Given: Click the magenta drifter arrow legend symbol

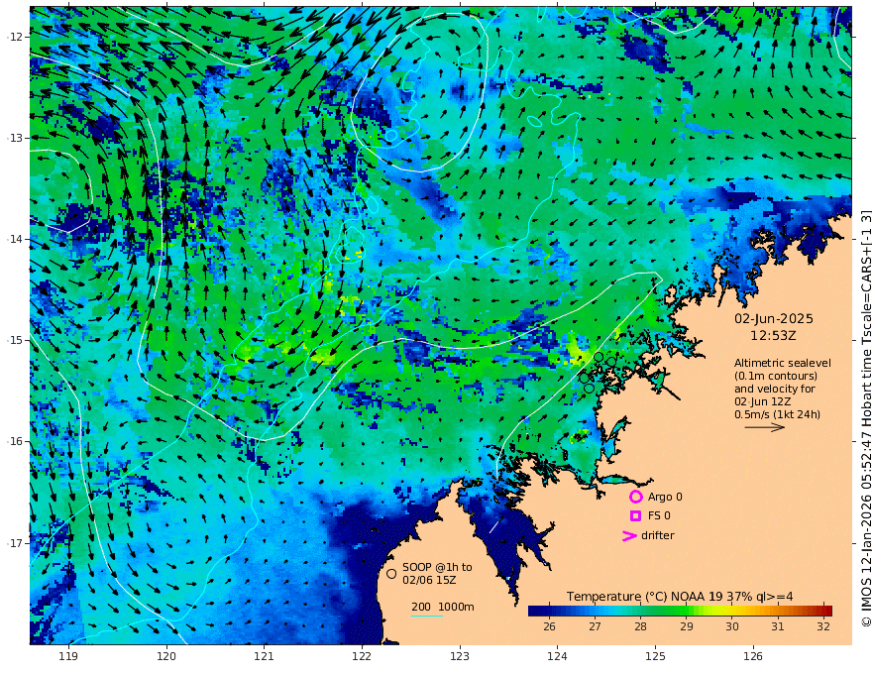Looking at the screenshot, I should pyautogui.click(x=629, y=535).
